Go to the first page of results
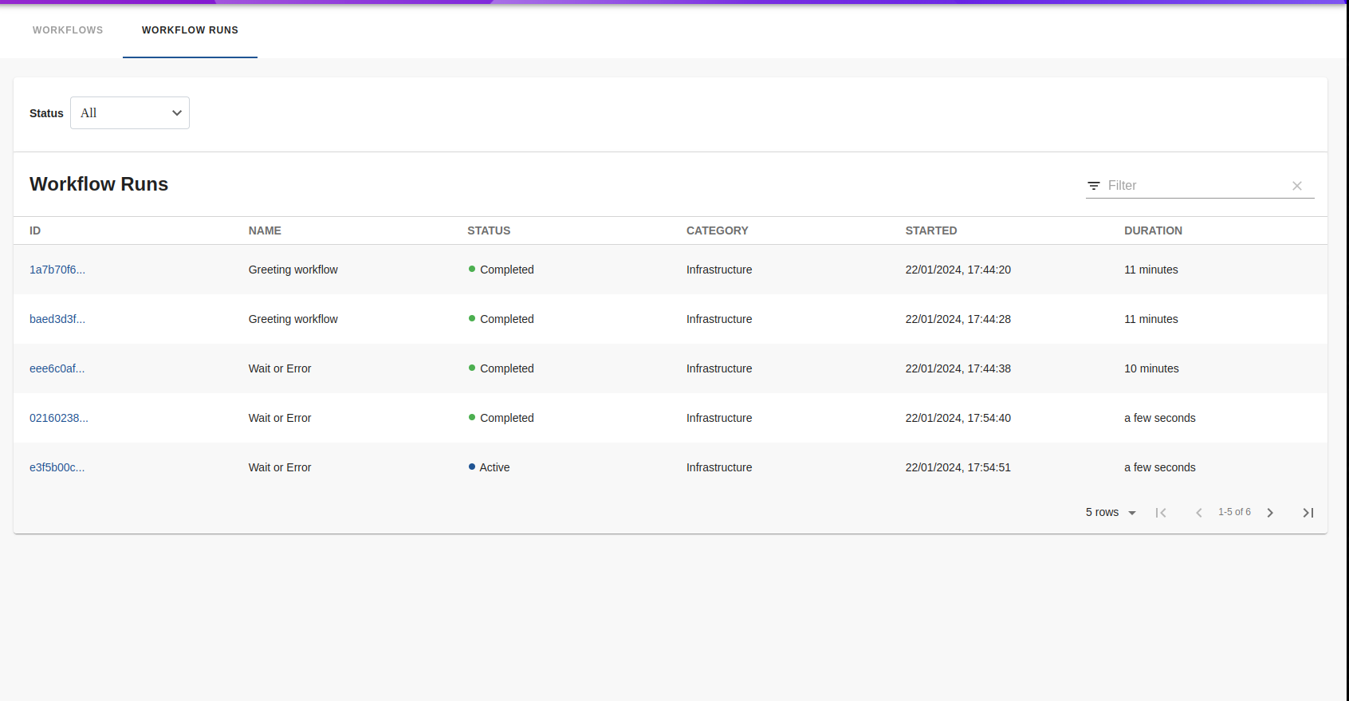 1161,513
